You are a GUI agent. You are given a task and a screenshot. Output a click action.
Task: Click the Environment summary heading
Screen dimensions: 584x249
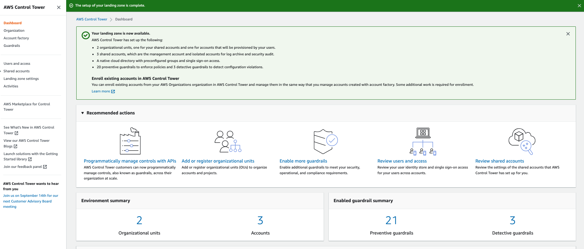click(x=106, y=201)
